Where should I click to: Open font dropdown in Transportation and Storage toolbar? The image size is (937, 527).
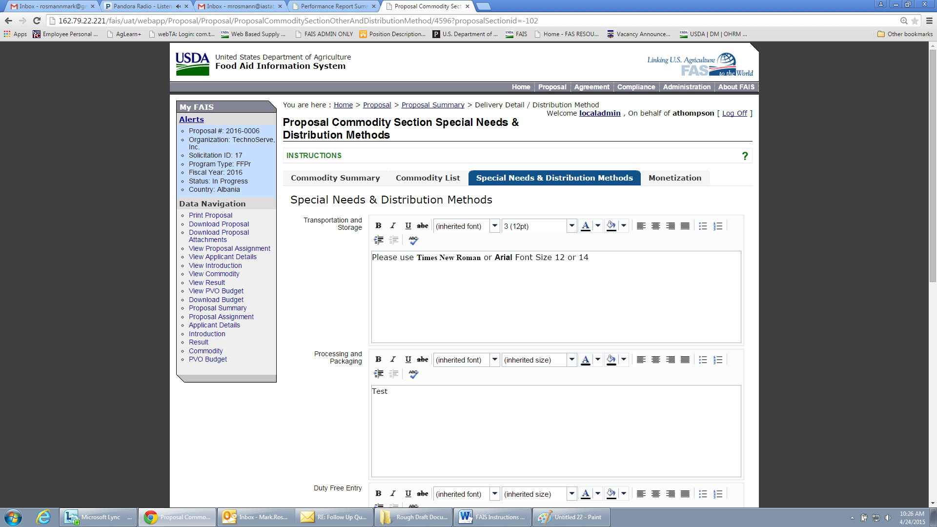494,226
